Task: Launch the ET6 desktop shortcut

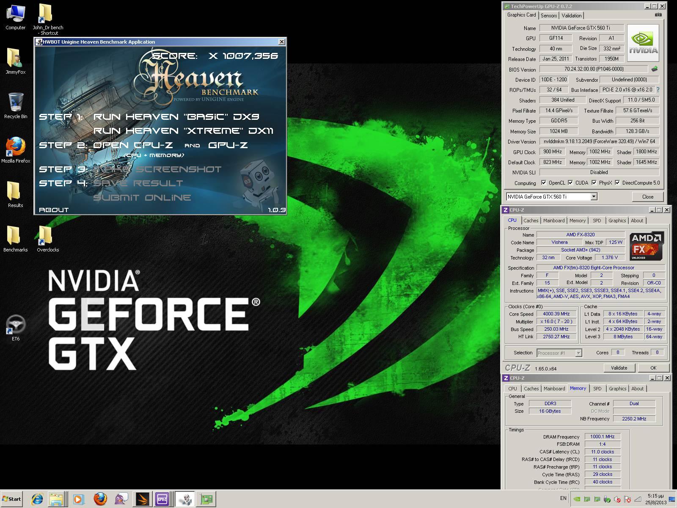Action: point(16,328)
